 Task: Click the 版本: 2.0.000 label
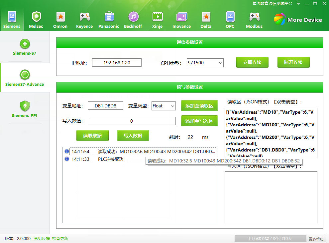point(18,238)
